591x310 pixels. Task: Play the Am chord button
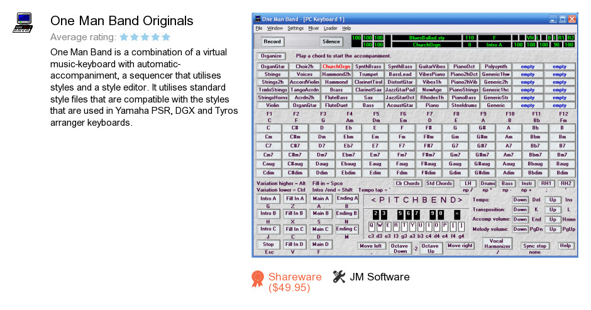pyautogui.click(x=509, y=136)
